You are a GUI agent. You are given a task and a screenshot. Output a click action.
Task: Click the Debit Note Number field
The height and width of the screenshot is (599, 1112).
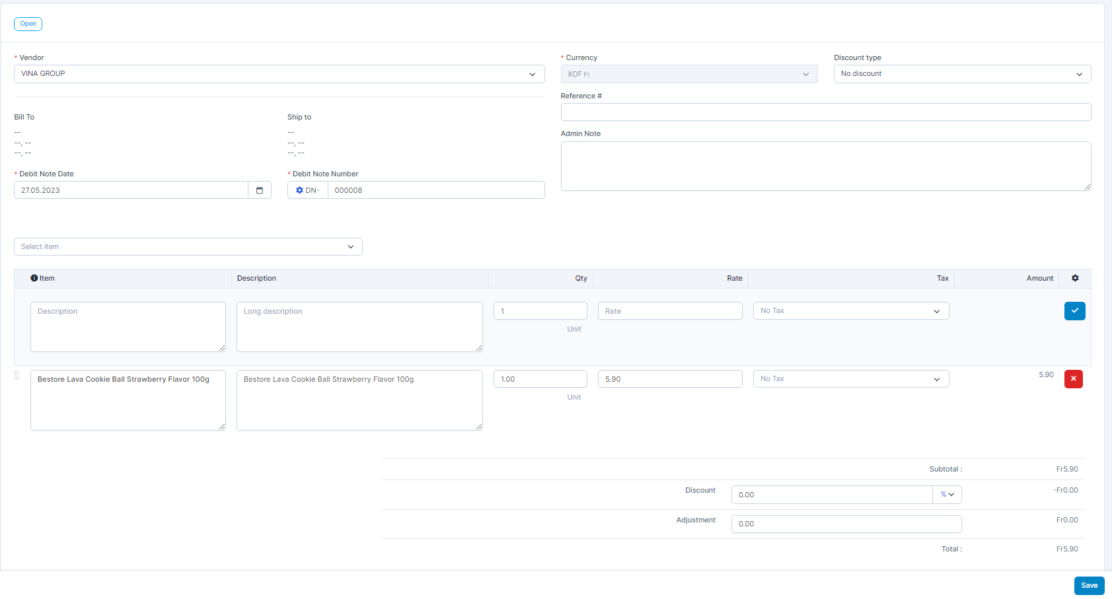435,190
